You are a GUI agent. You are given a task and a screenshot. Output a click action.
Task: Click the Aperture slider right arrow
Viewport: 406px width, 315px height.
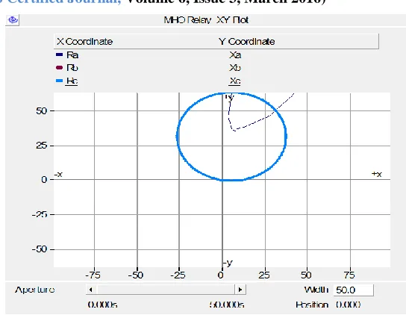click(240, 290)
